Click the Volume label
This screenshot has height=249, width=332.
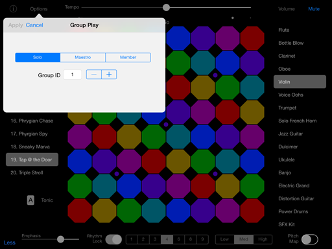(x=287, y=9)
